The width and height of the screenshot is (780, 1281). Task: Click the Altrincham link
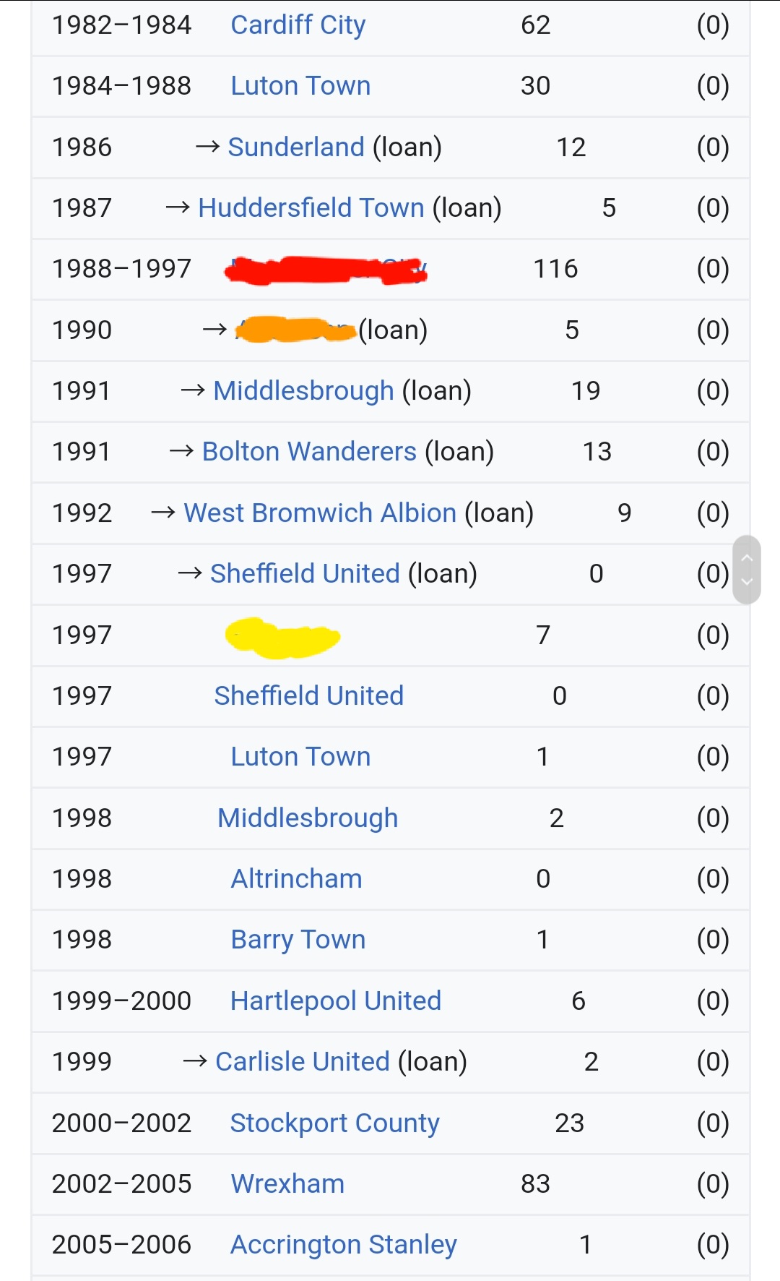tap(296, 879)
